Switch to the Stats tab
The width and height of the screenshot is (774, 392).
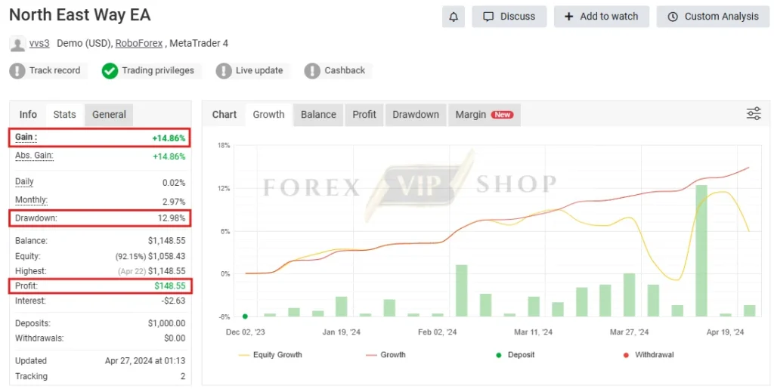(65, 114)
